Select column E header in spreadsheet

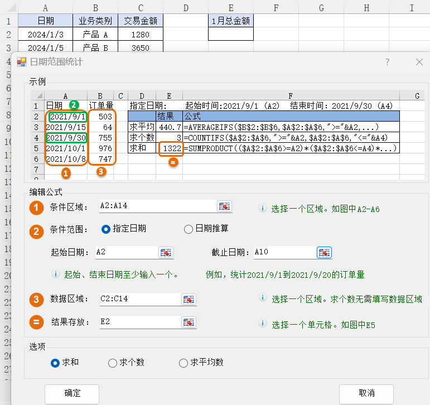coord(231,7)
